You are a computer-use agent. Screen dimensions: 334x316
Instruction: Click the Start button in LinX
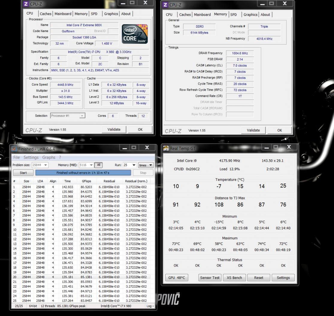click(23, 173)
